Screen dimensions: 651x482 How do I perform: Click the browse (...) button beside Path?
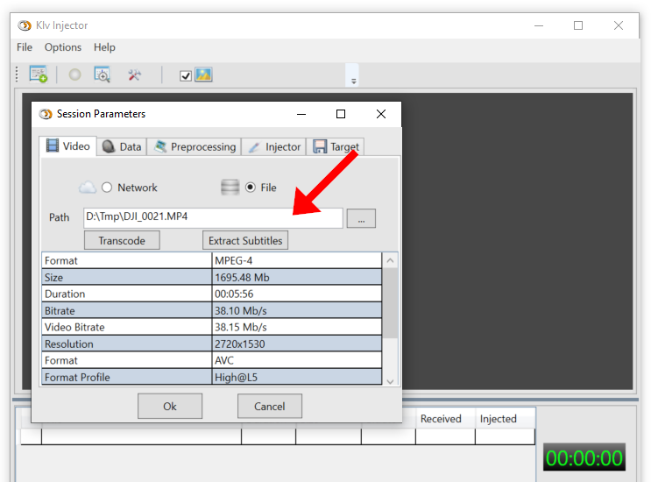[x=361, y=218]
